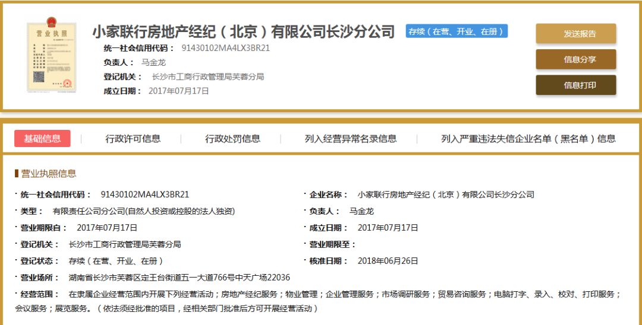Open the business license thumbnail image
Image resolution: width=642 pixels, height=325 pixels.
coord(51,55)
